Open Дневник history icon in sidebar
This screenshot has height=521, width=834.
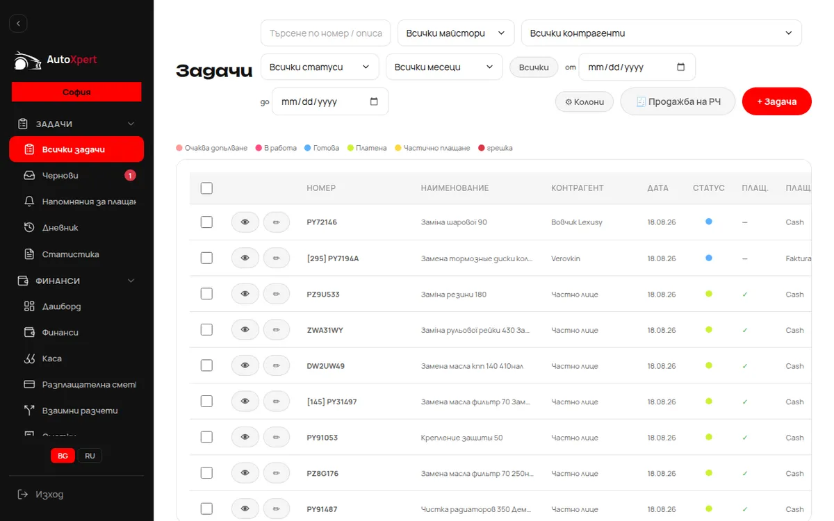pyautogui.click(x=29, y=228)
